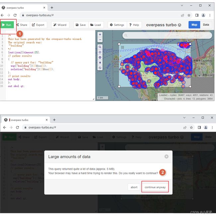Close overpass turbo tab in lower window
216x216 pixels.
47,120
